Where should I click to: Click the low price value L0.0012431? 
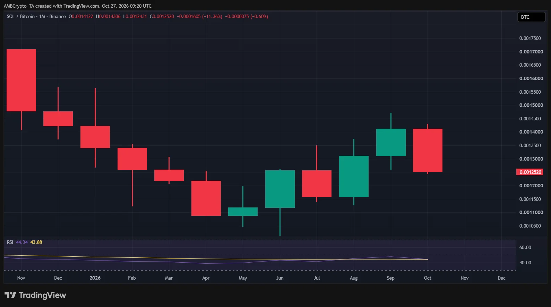click(135, 16)
